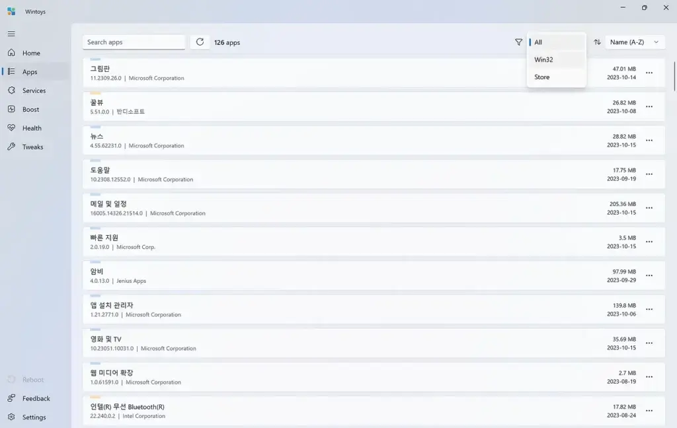Click the 205.36 MB size value
The height and width of the screenshot is (428, 677).
(623, 204)
